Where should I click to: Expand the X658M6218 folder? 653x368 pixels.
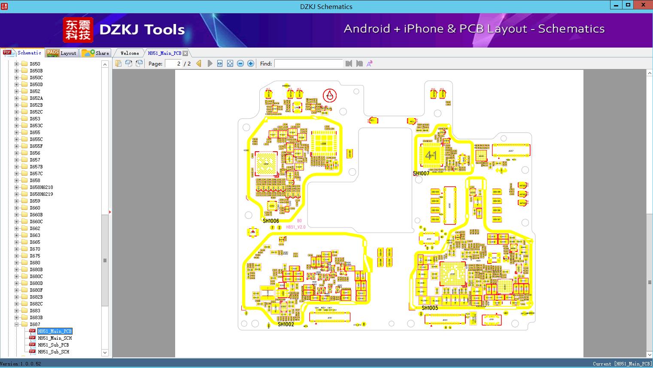pos(16,187)
